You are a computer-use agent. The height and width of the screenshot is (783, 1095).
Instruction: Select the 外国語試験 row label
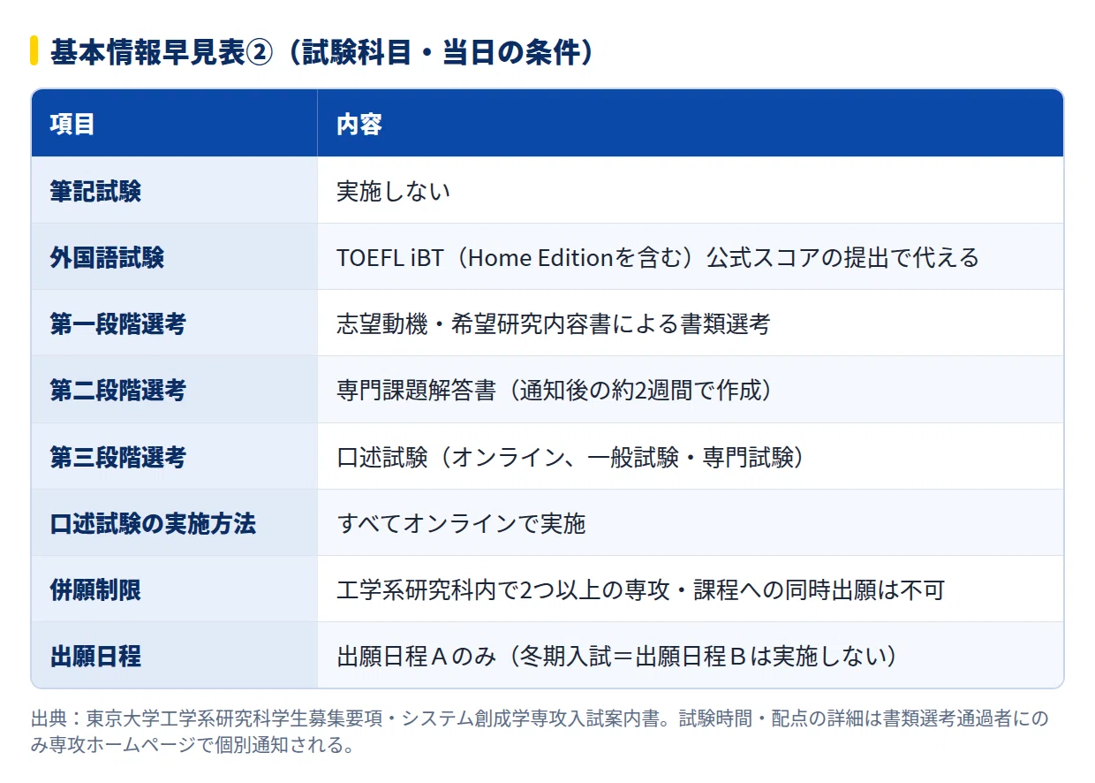(x=175, y=257)
